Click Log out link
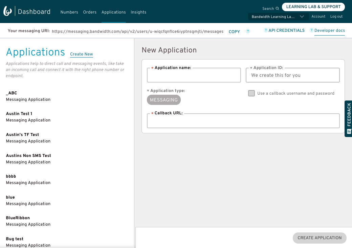This screenshot has height=248, width=352. [x=336, y=16]
